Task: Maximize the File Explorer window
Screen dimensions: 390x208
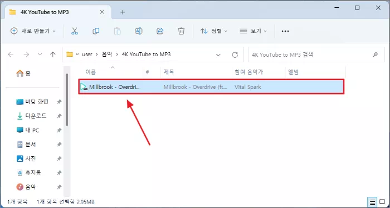Action: 357,8
